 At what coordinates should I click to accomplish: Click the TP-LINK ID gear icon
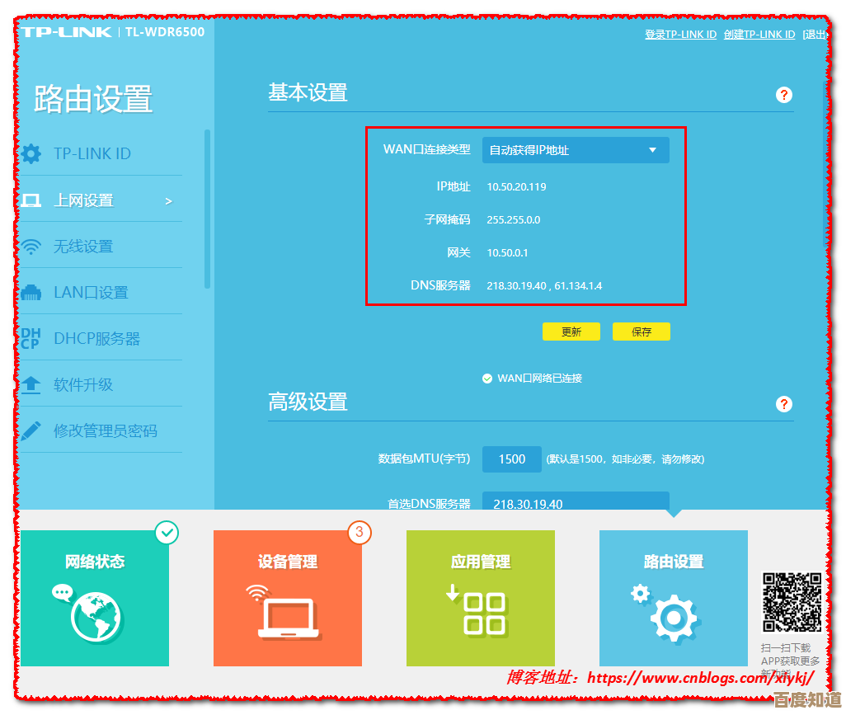click(x=33, y=153)
